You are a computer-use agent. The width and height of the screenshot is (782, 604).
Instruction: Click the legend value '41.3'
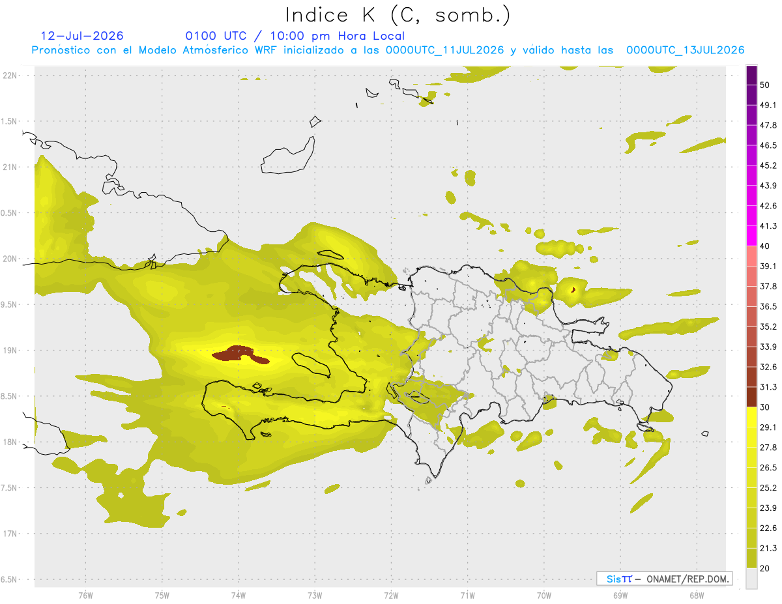click(768, 226)
